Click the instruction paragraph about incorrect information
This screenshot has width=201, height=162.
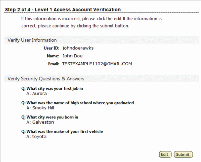[91, 22]
